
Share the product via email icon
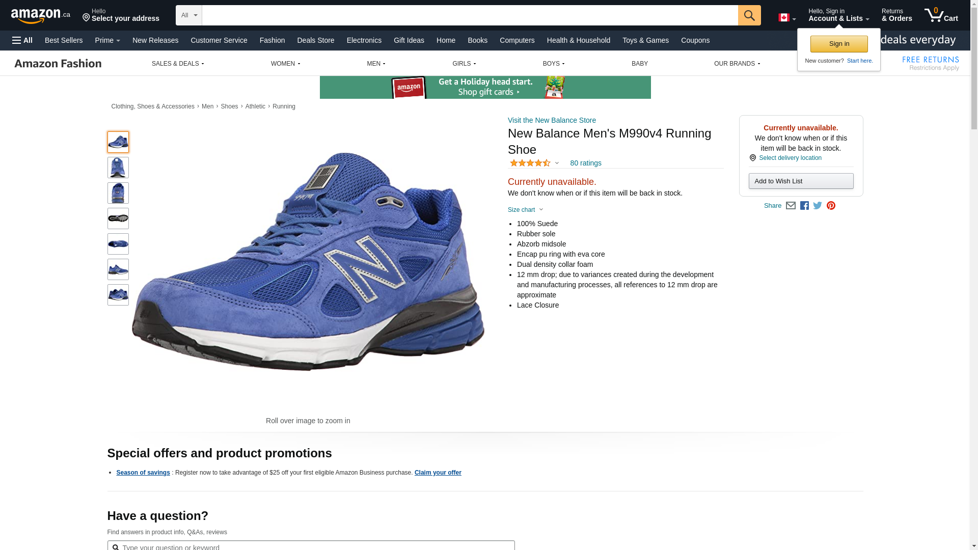791,206
